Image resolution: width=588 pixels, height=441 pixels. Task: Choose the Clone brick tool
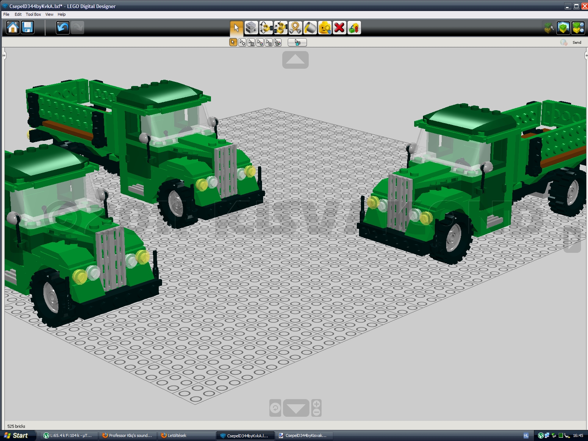(251, 28)
